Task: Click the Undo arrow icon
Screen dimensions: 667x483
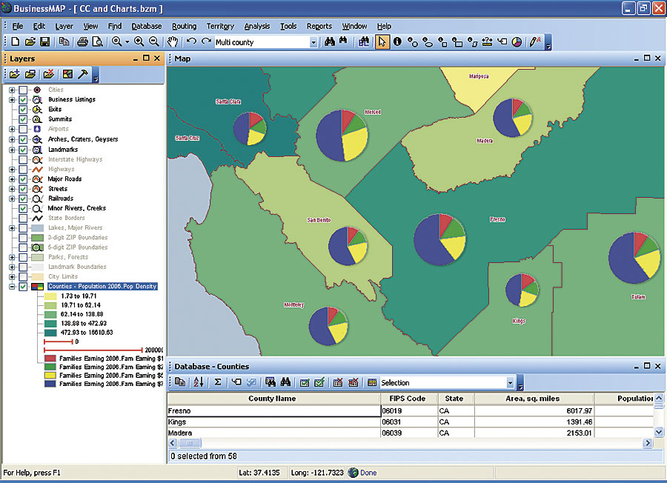Action: pyautogui.click(x=192, y=42)
